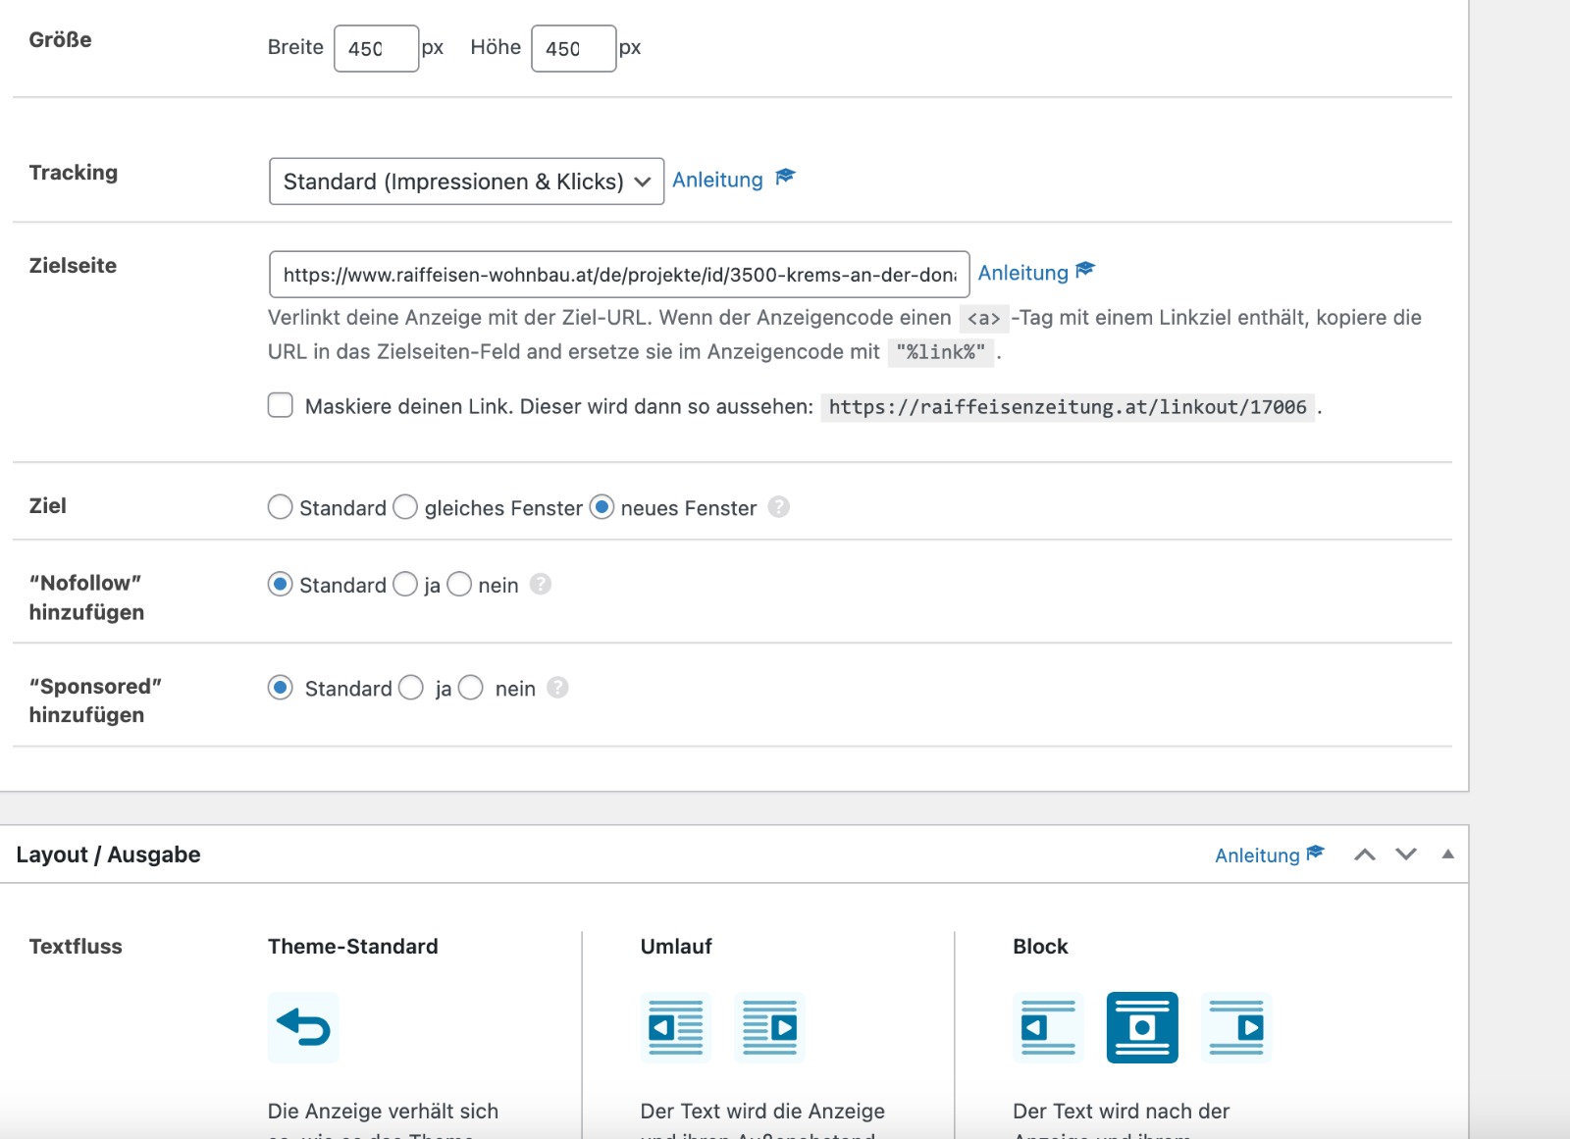Image resolution: width=1570 pixels, height=1139 pixels.
Task: Open Anleitung link in Layout / Ausgabe header
Action: (1270, 854)
